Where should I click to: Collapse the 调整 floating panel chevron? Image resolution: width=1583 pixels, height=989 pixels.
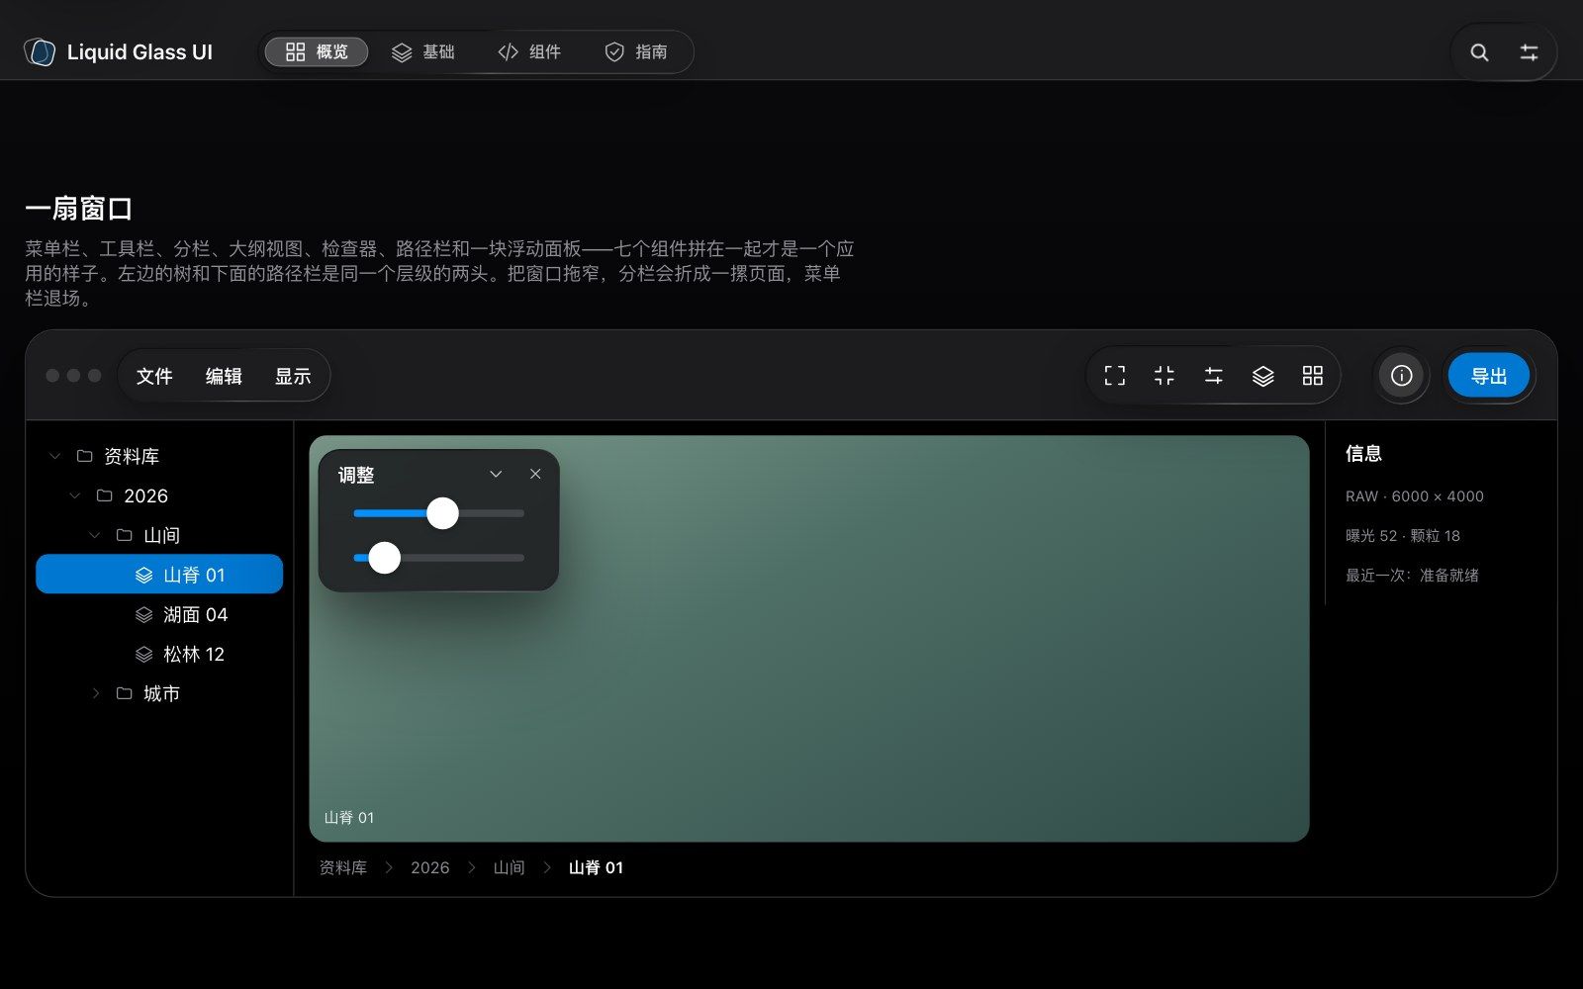tap(496, 474)
